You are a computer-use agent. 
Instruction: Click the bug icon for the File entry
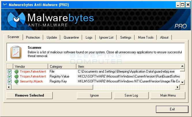17,71
